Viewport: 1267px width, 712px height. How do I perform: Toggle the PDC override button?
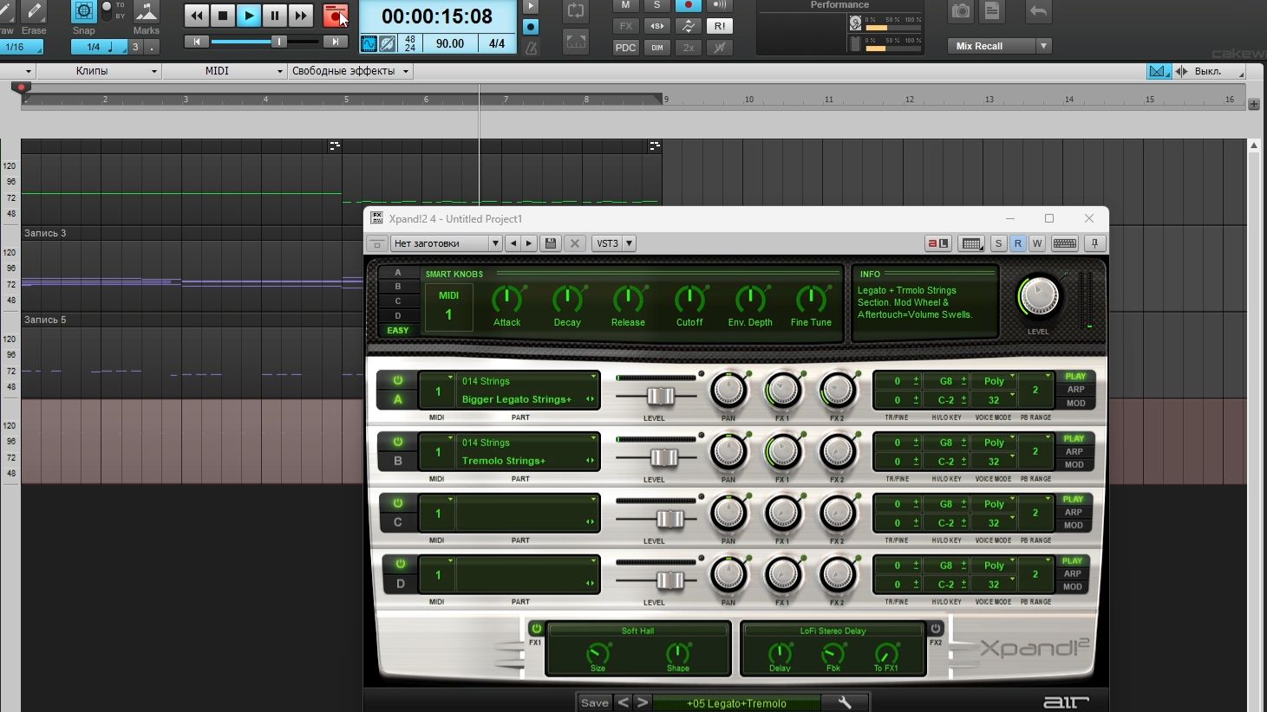coord(625,48)
